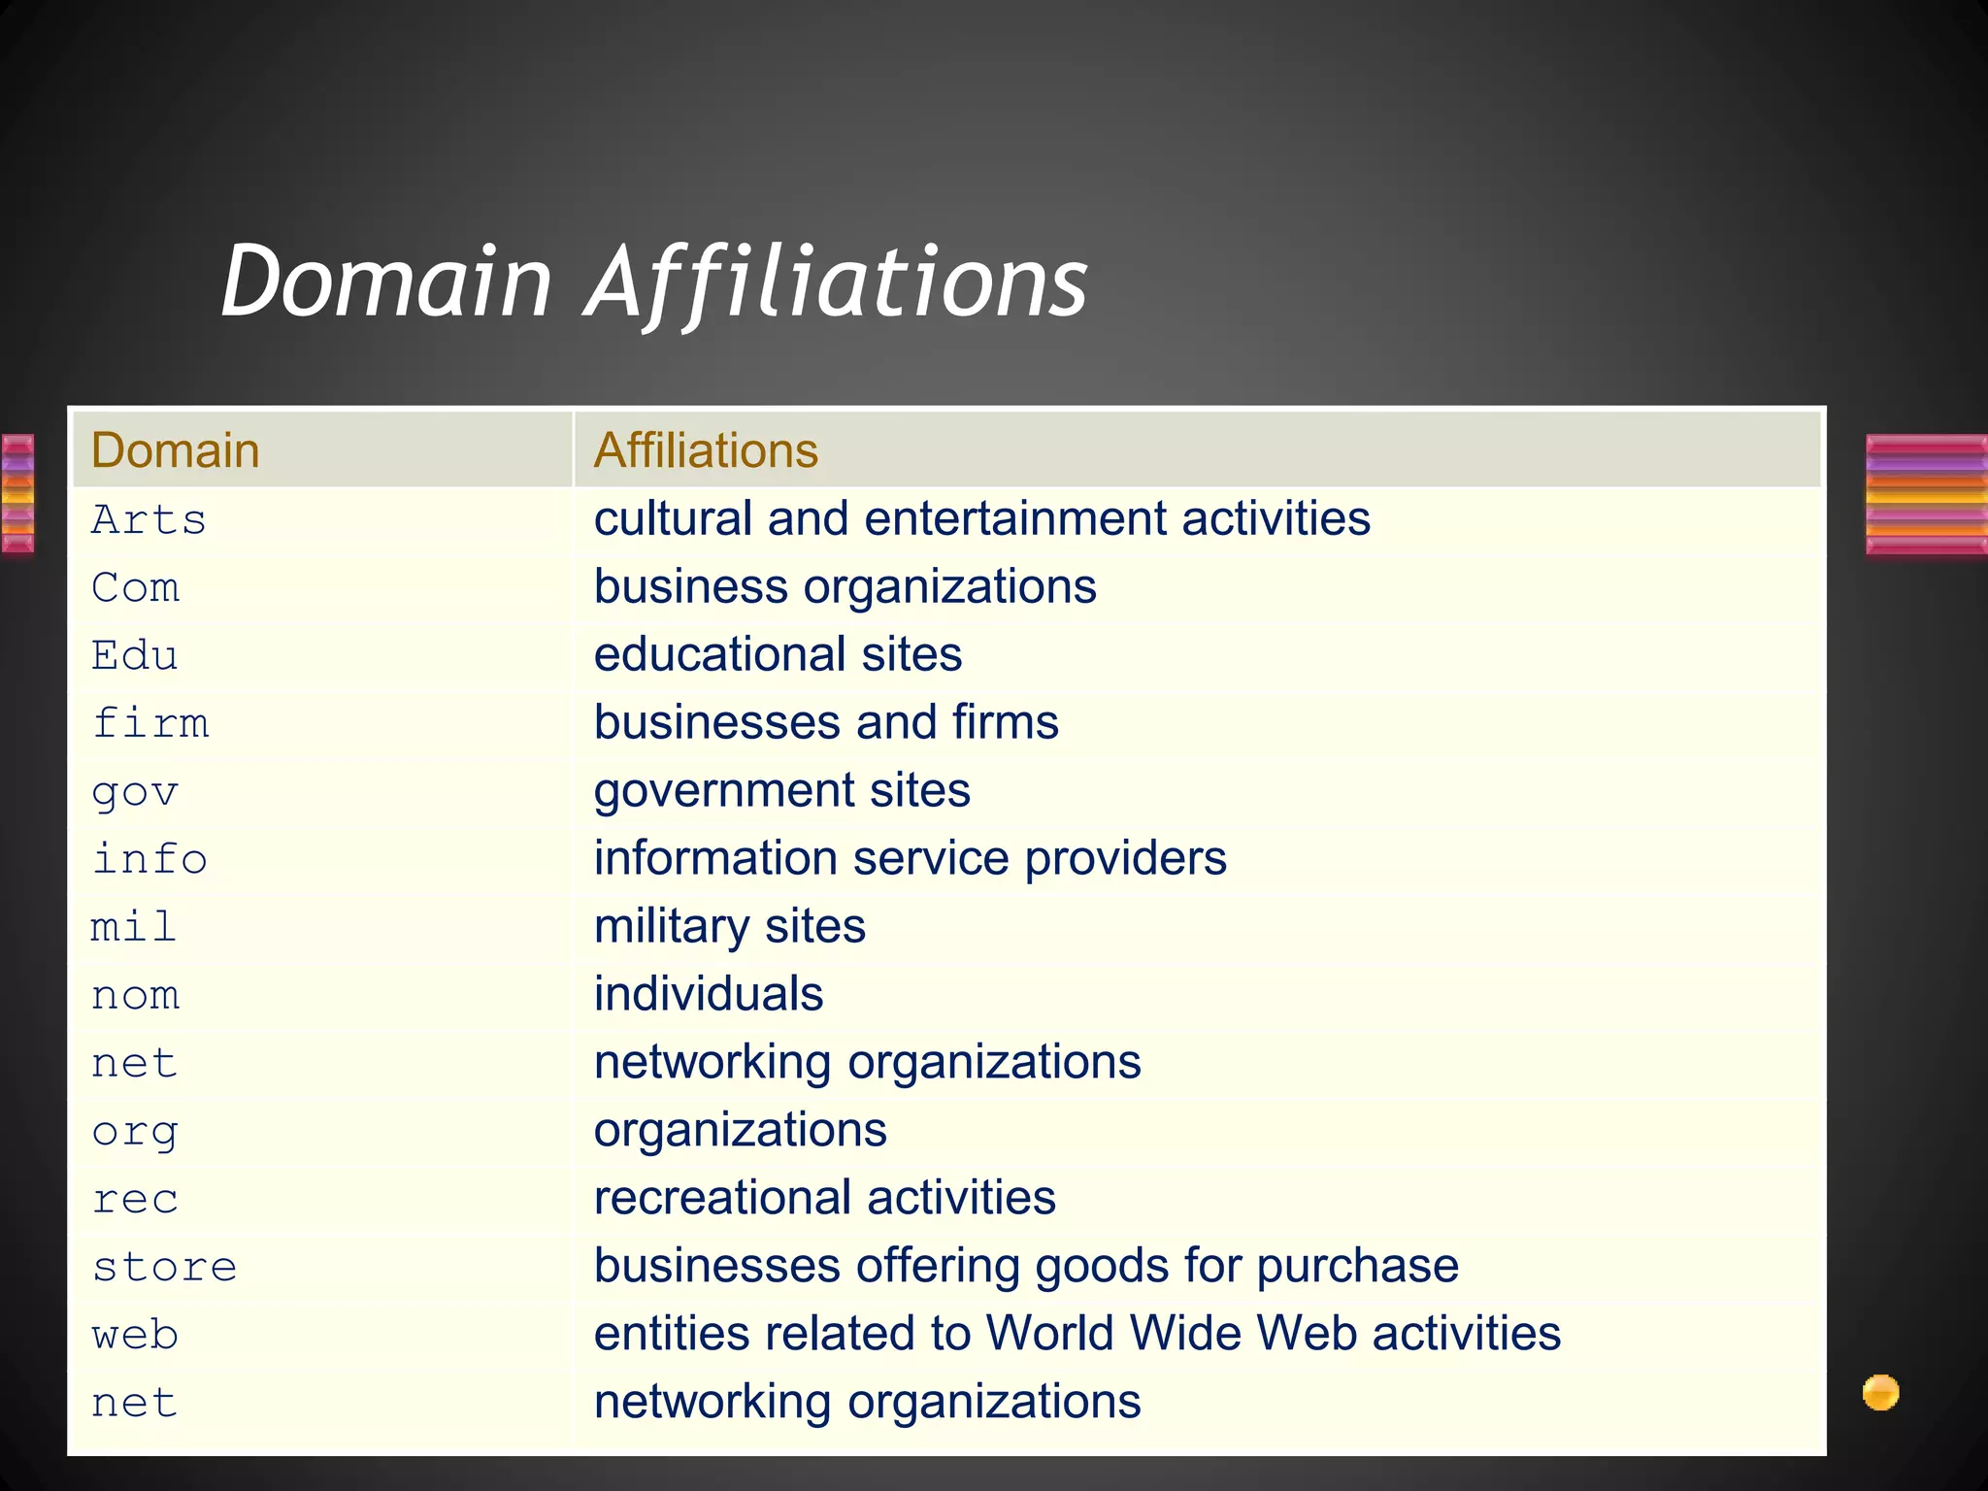The height and width of the screenshot is (1491, 1988).
Task: Click the 'firm' domain entry
Action: 150,723
